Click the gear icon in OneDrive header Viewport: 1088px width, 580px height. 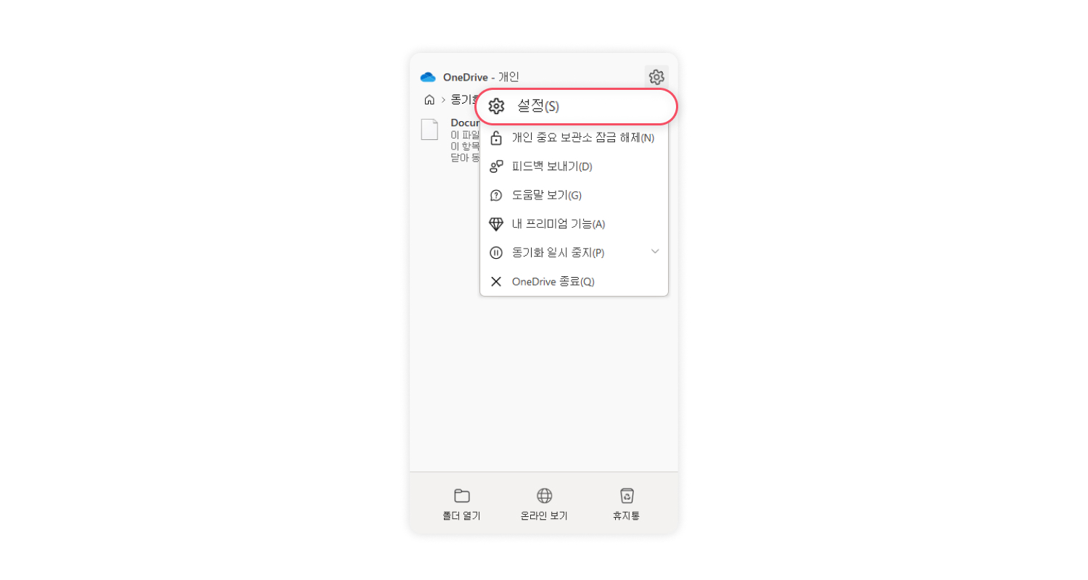coord(656,77)
